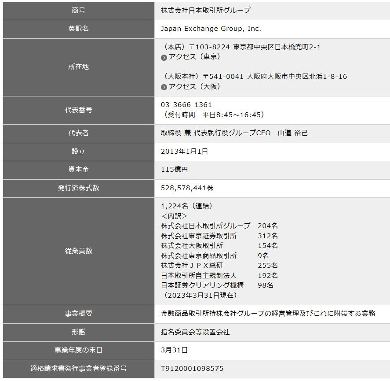Click the 英訳名 header cell

[79, 29]
